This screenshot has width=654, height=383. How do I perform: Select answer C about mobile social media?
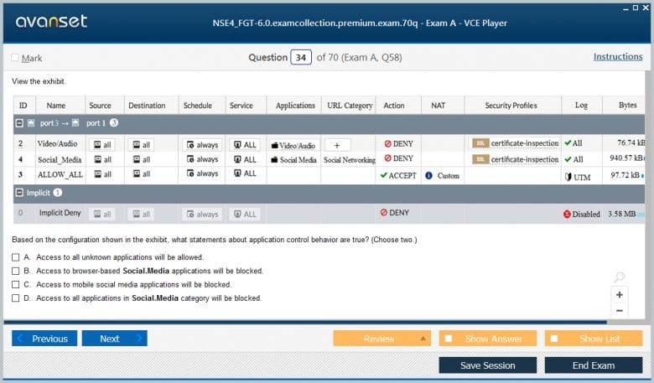tap(16, 284)
